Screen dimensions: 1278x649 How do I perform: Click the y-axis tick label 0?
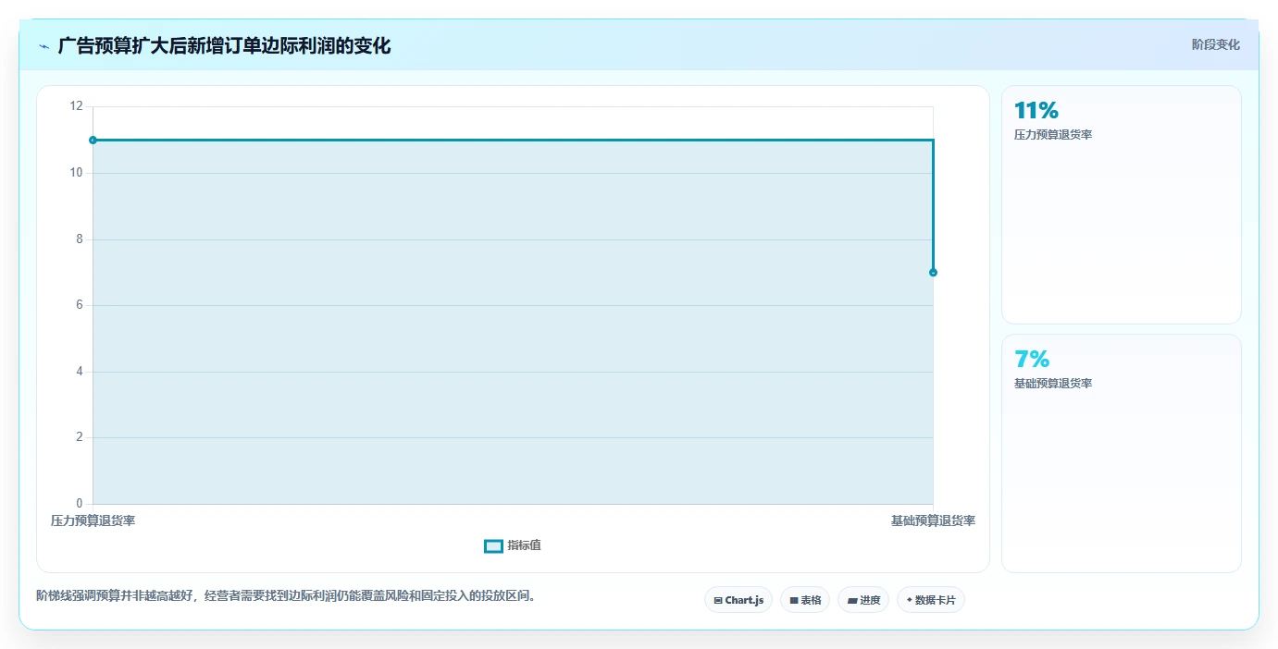(x=80, y=504)
